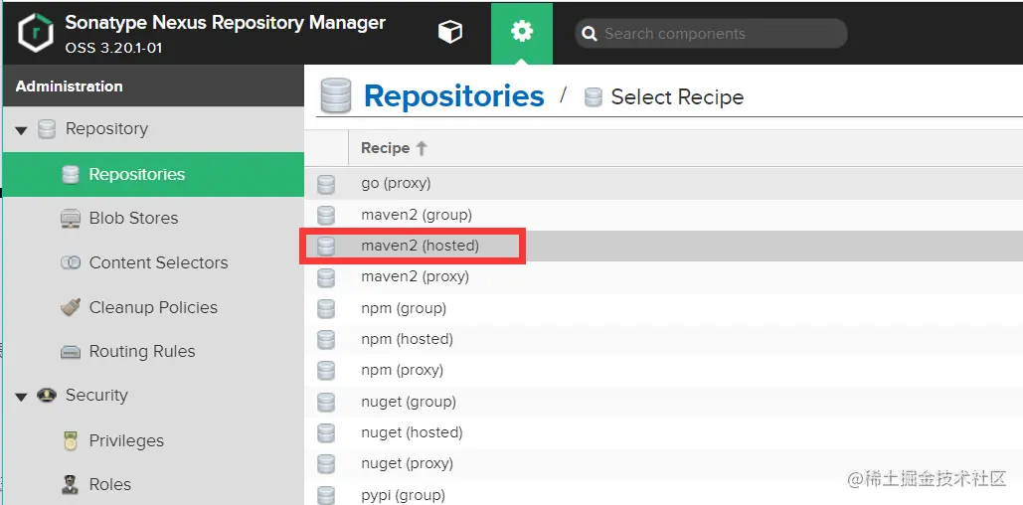Click the Cleanup Policies brush icon
This screenshot has height=505, width=1023.
click(x=70, y=307)
